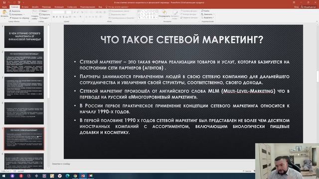
Task: Open the Replace (Заменить) dropdown
Action: tap(207, 14)
